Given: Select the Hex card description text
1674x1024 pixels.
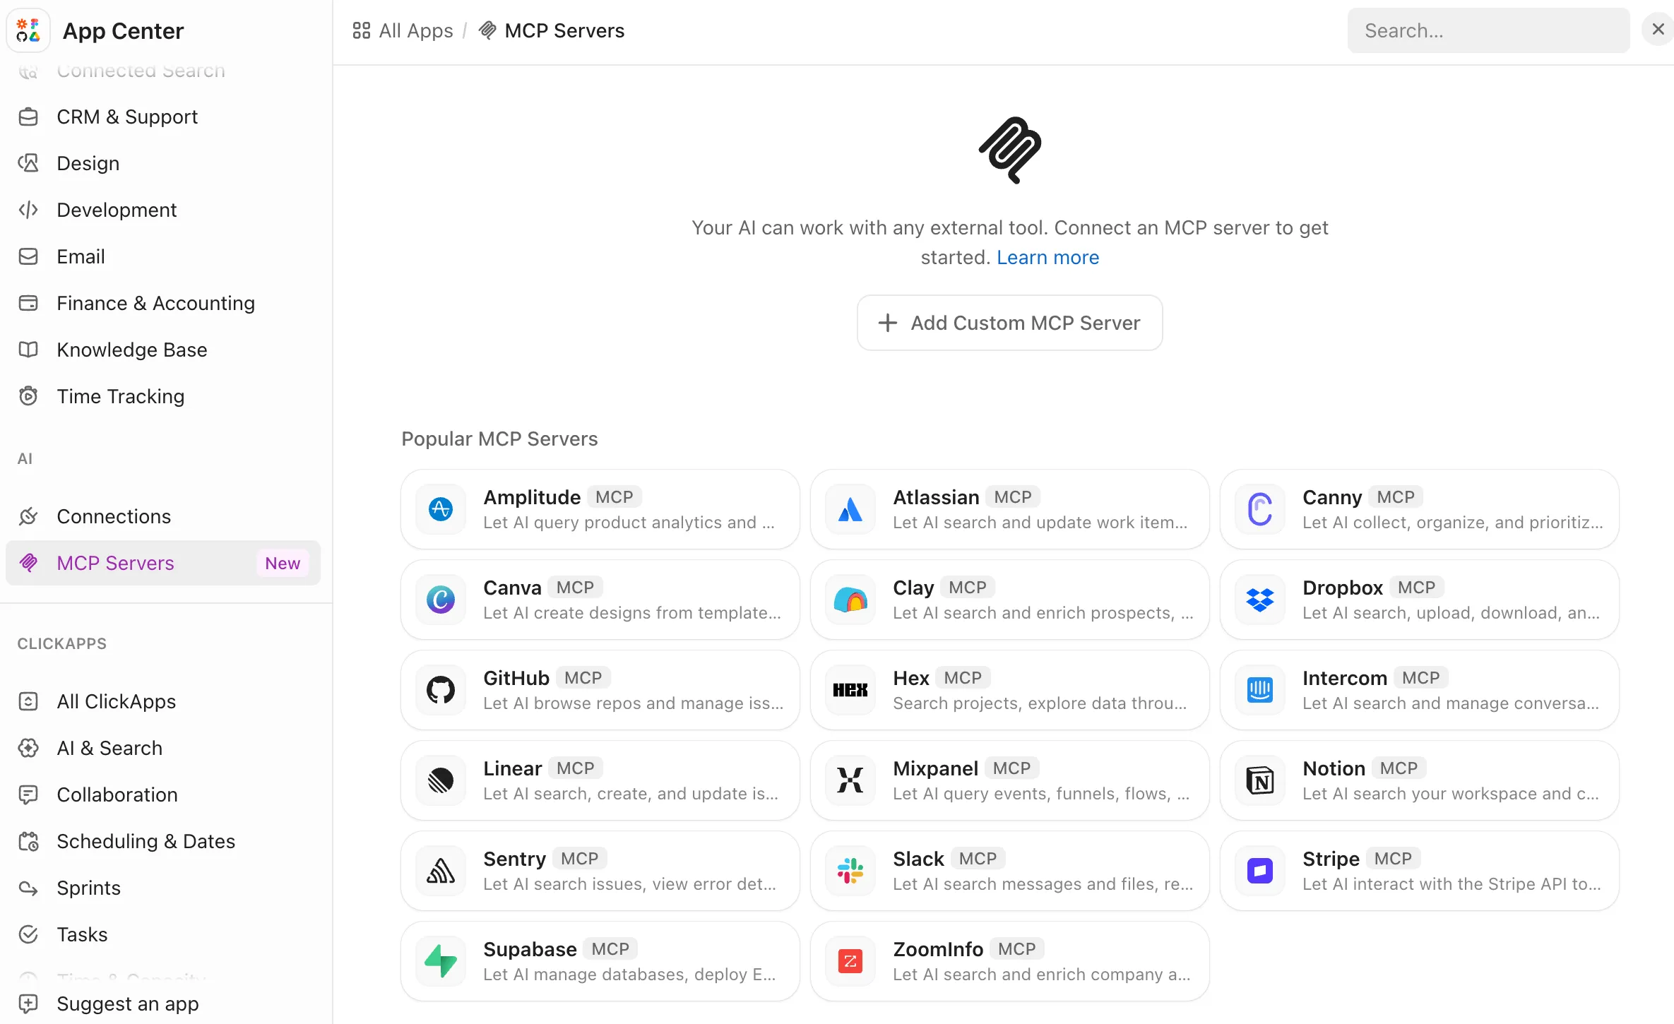Looking at the screenshot, I should coord(1040,703).
